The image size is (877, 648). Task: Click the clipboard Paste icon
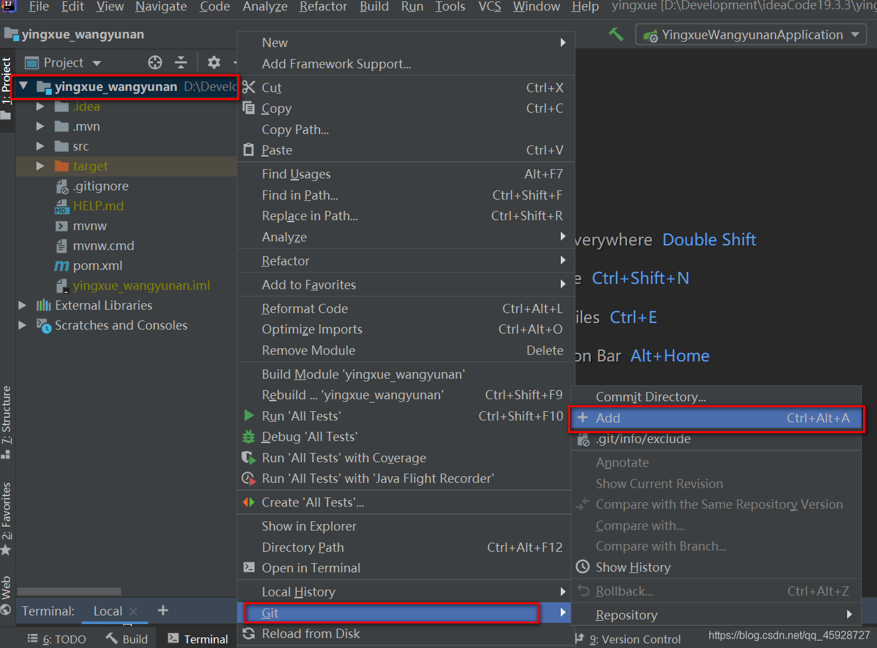[249, 149]
